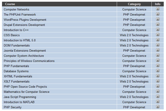166x111 pixels.
Task: Open the Drupal Extensions Development course
Action: [x=24, y=25]
